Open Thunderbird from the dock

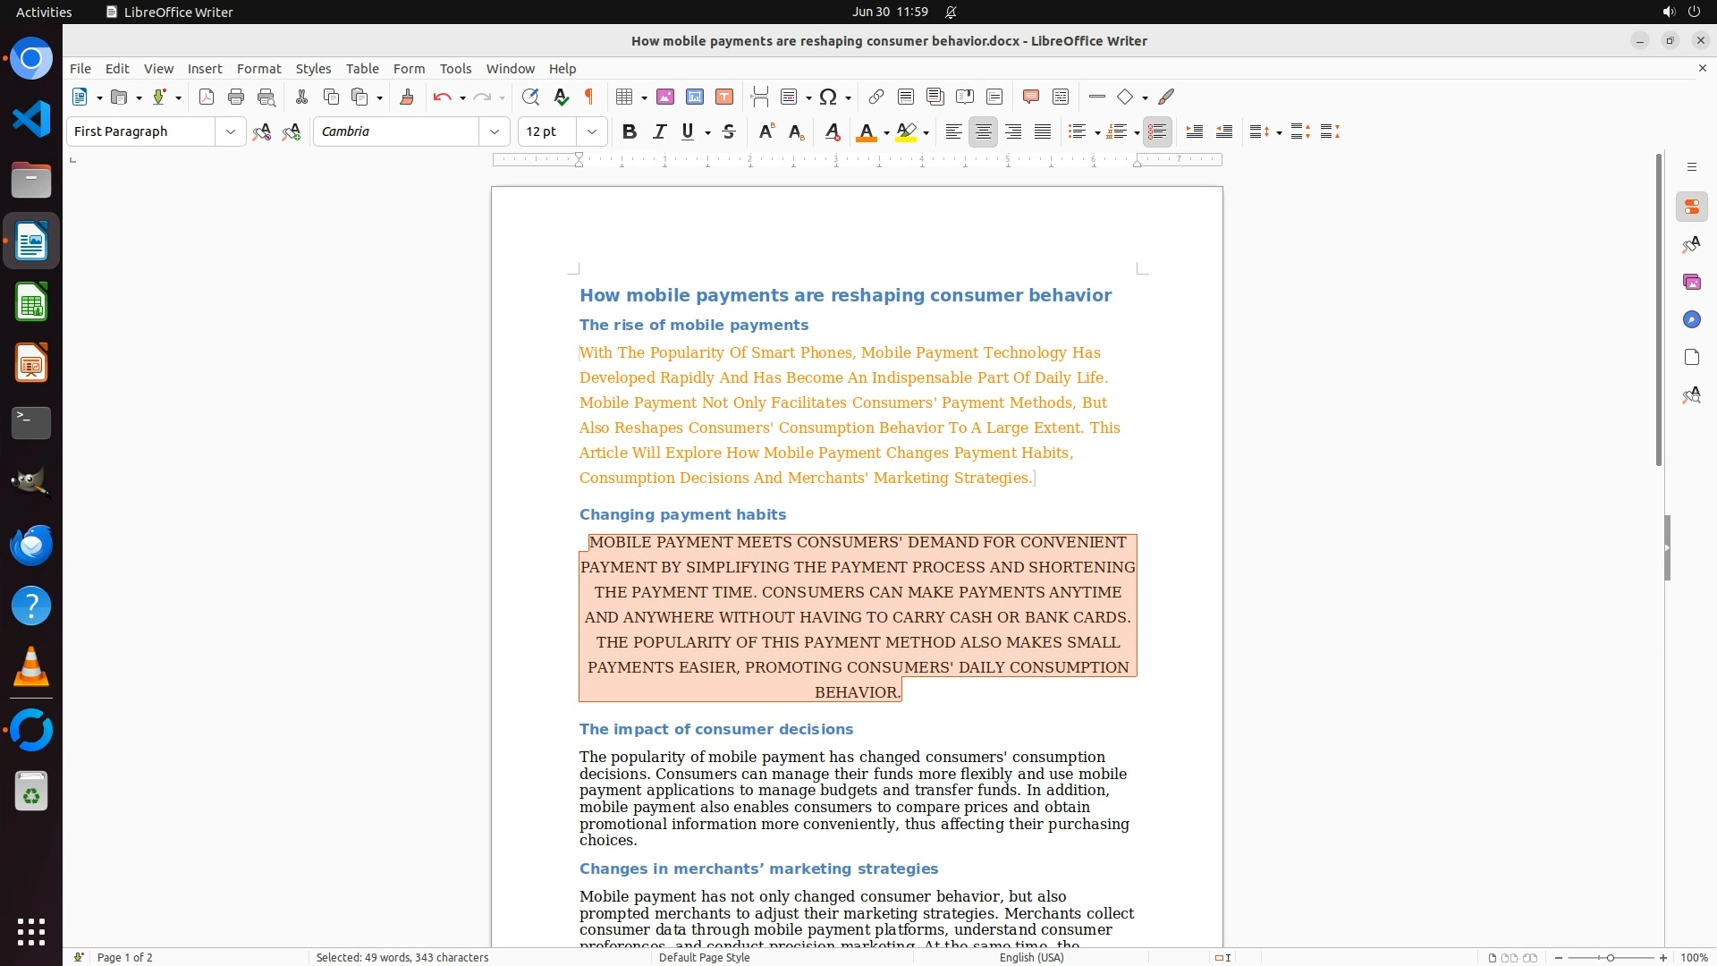[x=31, y=545]
